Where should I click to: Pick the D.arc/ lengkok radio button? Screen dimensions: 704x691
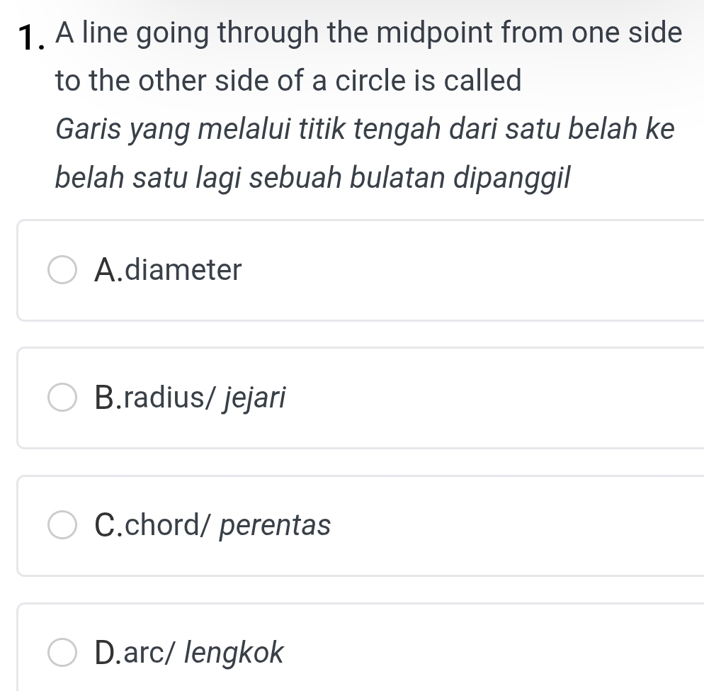click(62, 653)
